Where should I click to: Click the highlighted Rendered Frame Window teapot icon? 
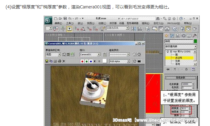(188, 29)
